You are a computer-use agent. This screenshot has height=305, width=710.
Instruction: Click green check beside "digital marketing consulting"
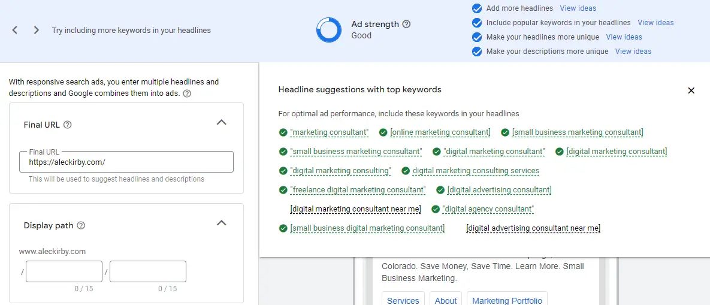point(283,171)
